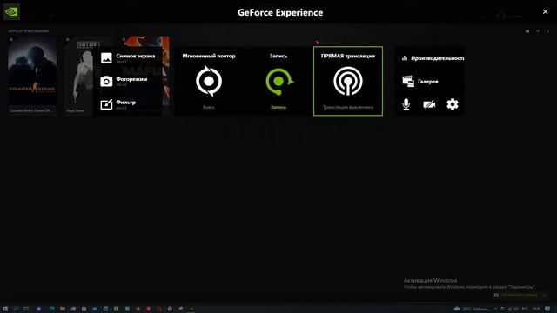The width and height of the screenshot is (557, 313).
Task: Close the GeForce Experience overlay
Action: pyautogui.click(x=546, y=11)
